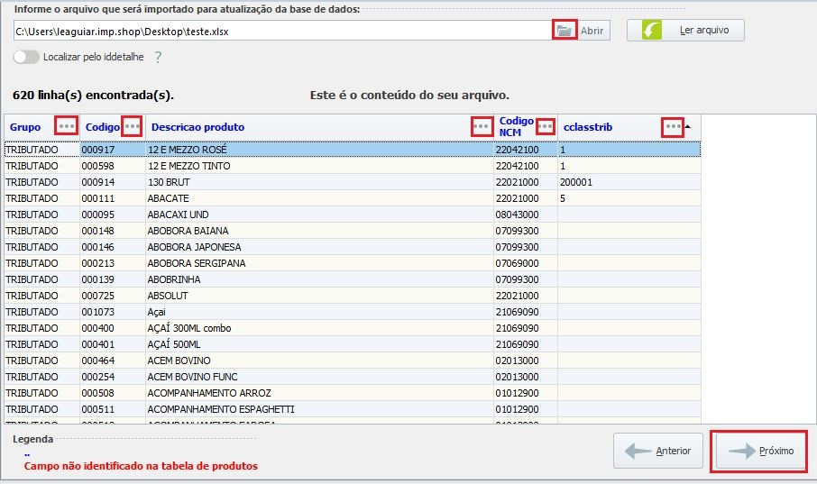
Task: Select ACOMPANHAMENTO ARROZ cell
Action: [319, 392]
